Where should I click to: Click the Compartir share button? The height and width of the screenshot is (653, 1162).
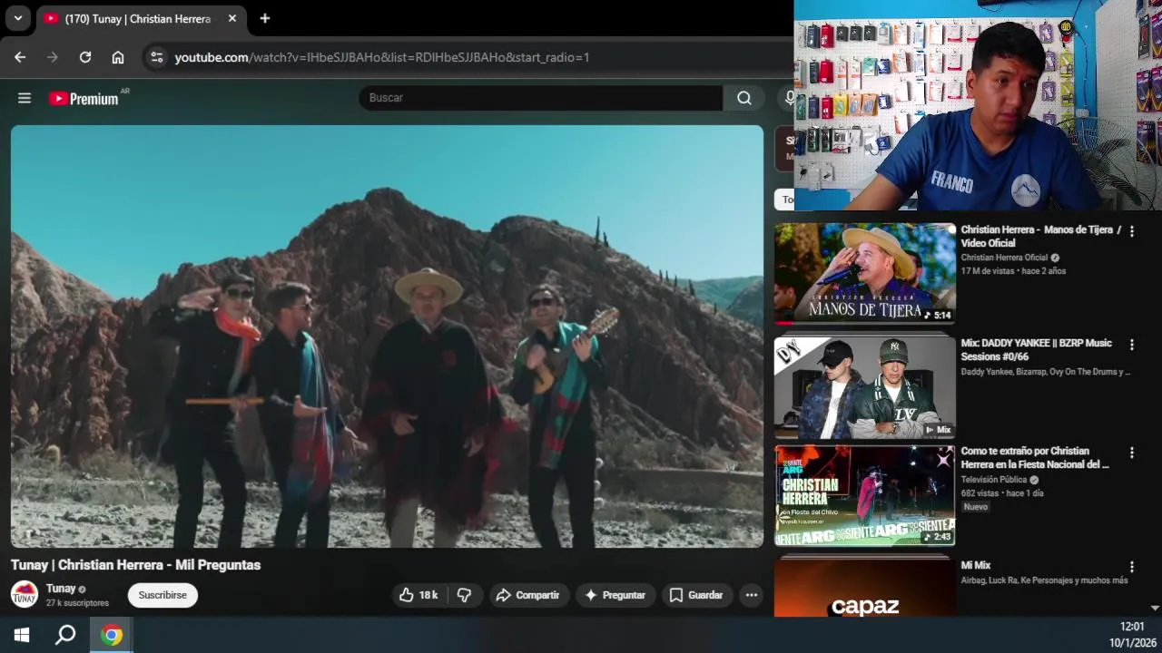click(528, 595)
